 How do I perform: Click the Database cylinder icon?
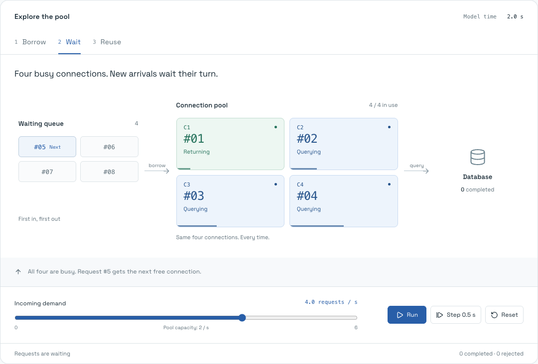[x=477, y=157]
